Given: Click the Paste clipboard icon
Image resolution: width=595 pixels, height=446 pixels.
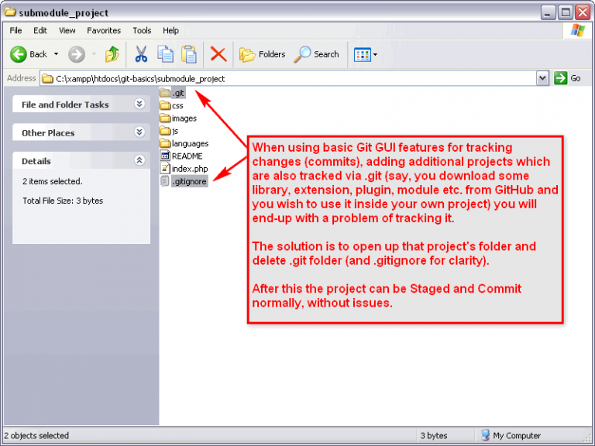Looking at the screenshot, I should 189,54.
